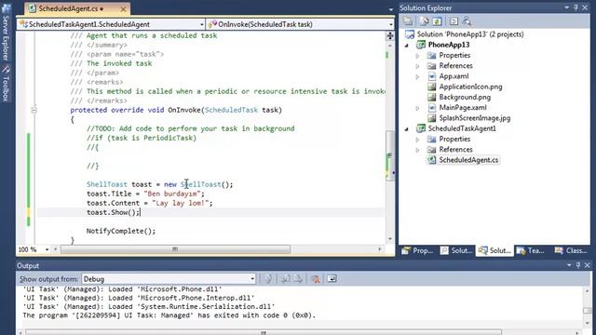The width and height of the screenshot is (596, 335).
Task: Click the split editor handle above scrollbar
Action: click(390, 35)
